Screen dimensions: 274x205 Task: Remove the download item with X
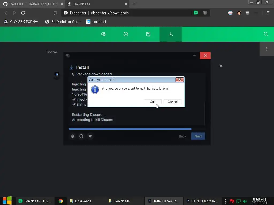[x=221, y=66]
